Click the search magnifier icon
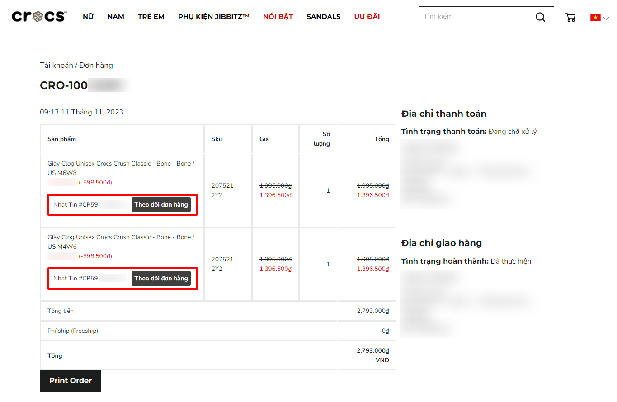 tap(540, 17)
